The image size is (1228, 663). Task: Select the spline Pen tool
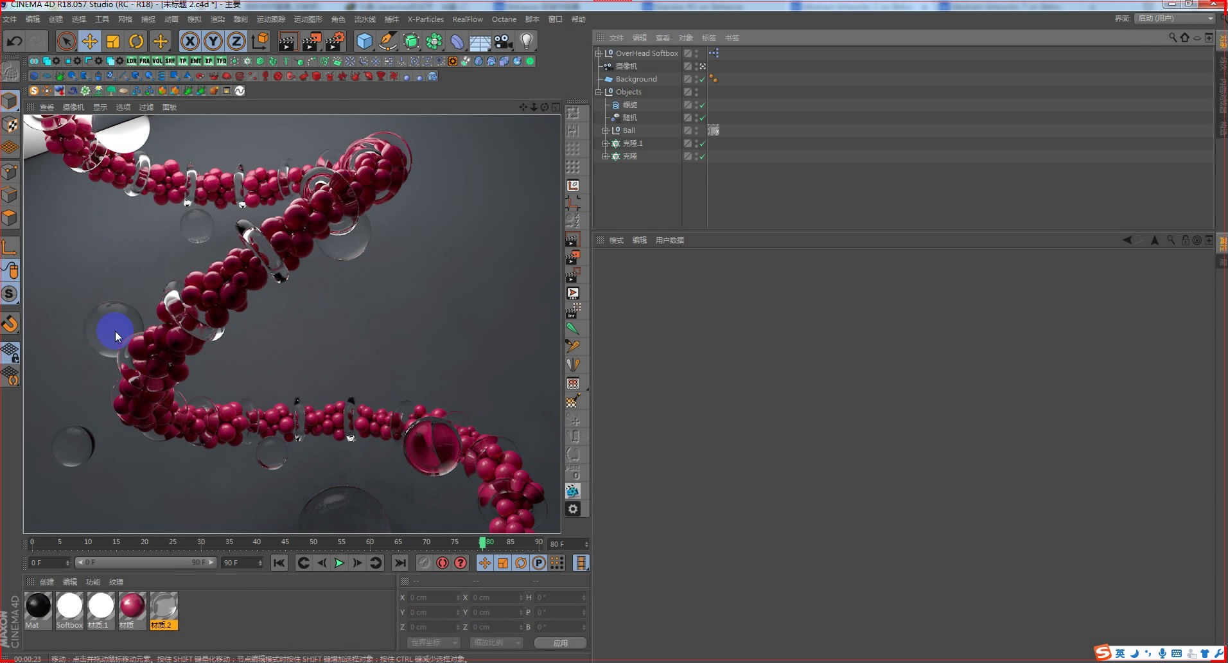point(387,42)
